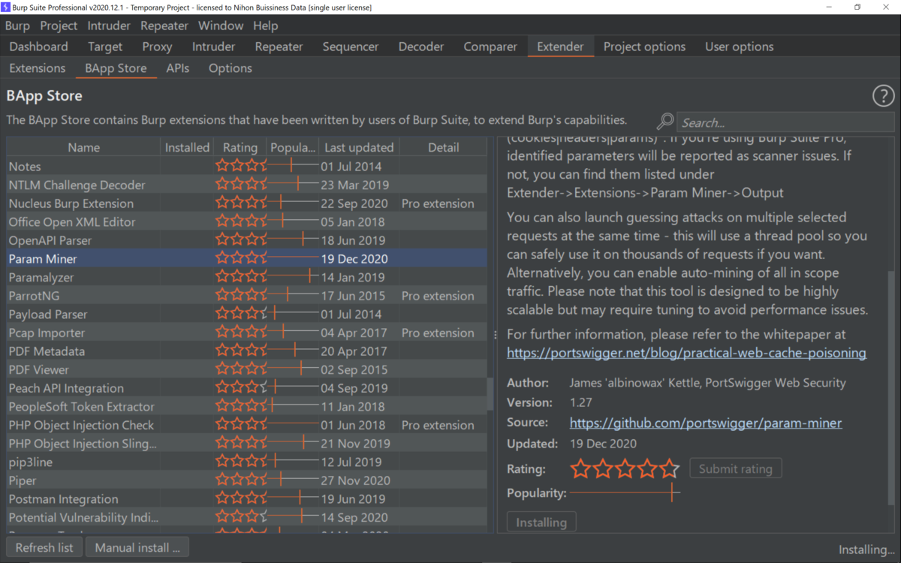Open the param-miner GitHub source link
The width and height of the screenshot is (901, 563).
[x=706, y=423]
